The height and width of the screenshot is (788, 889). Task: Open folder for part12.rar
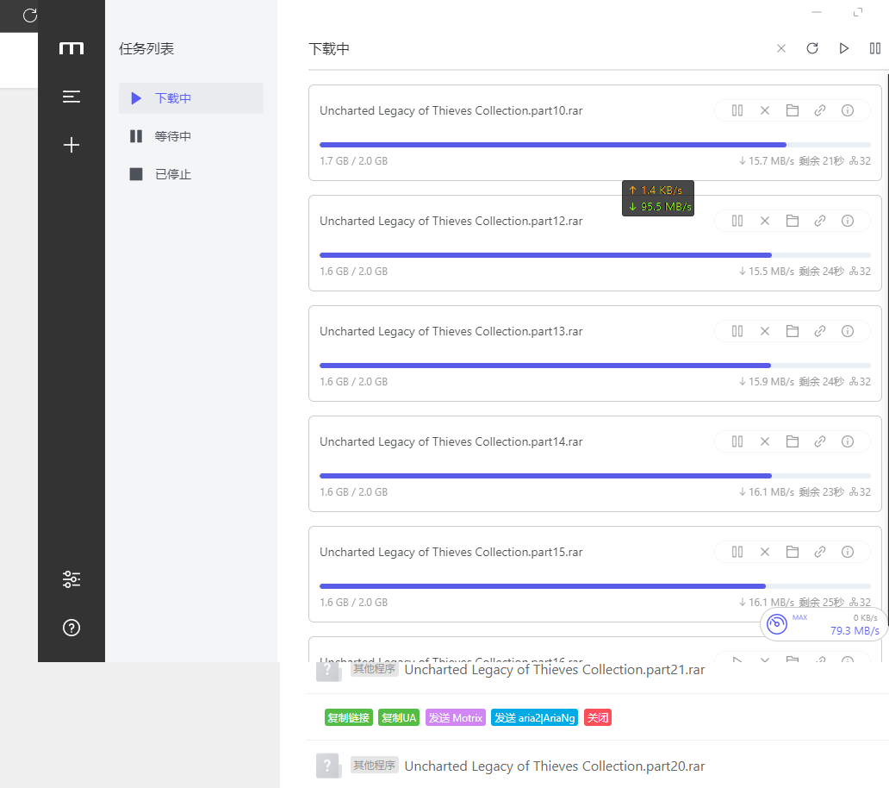[x=793, y=221]
